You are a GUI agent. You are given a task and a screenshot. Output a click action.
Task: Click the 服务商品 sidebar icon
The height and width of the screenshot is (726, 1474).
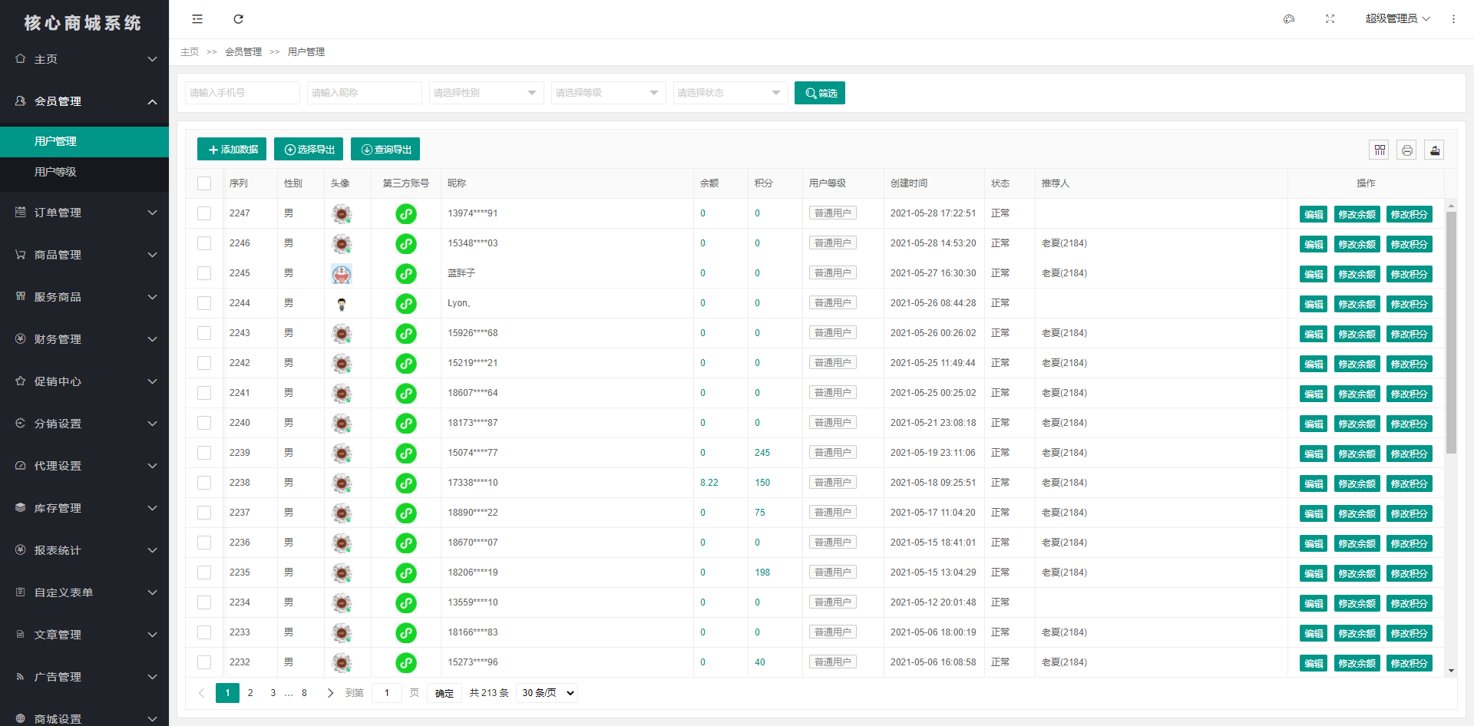[x=21, y=296]
